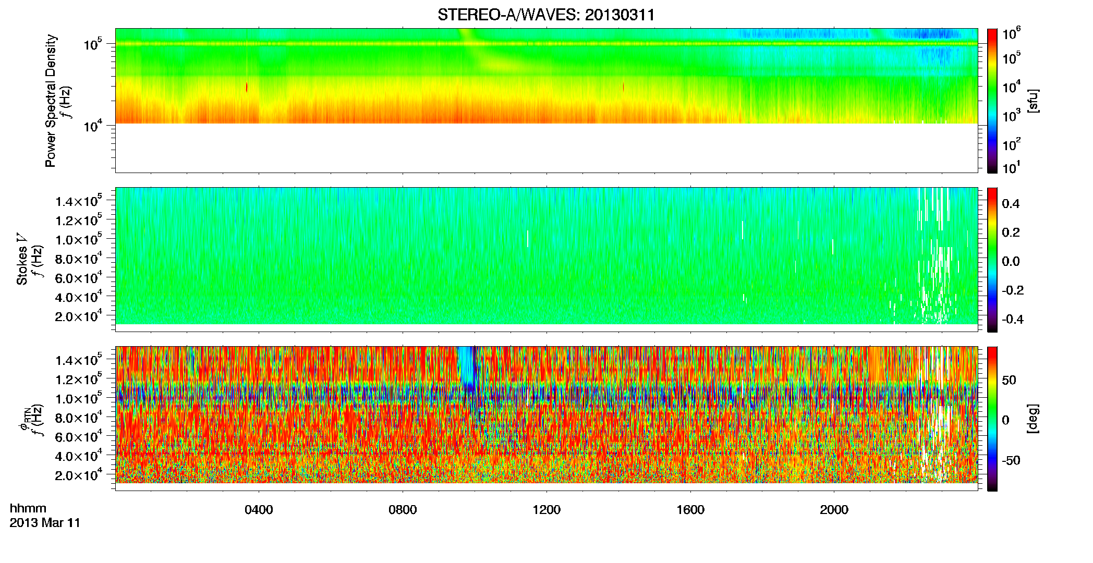Click the [sfu] units label
1093x563 pixels.
(x=1033, y=101)
